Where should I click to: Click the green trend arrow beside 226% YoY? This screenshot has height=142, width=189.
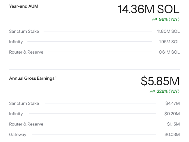(152, 92)
